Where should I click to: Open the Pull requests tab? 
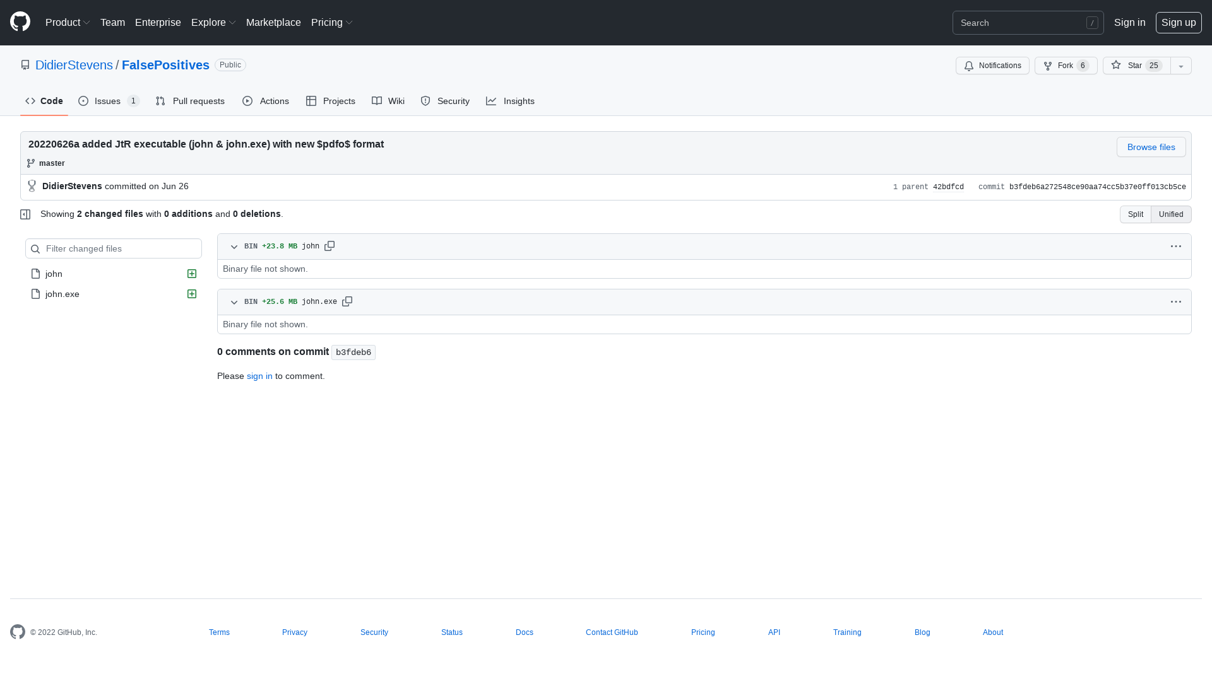click(x=190, y=101)
